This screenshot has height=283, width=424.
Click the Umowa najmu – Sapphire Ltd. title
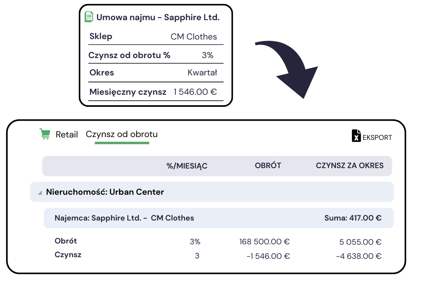pos(158,17)
